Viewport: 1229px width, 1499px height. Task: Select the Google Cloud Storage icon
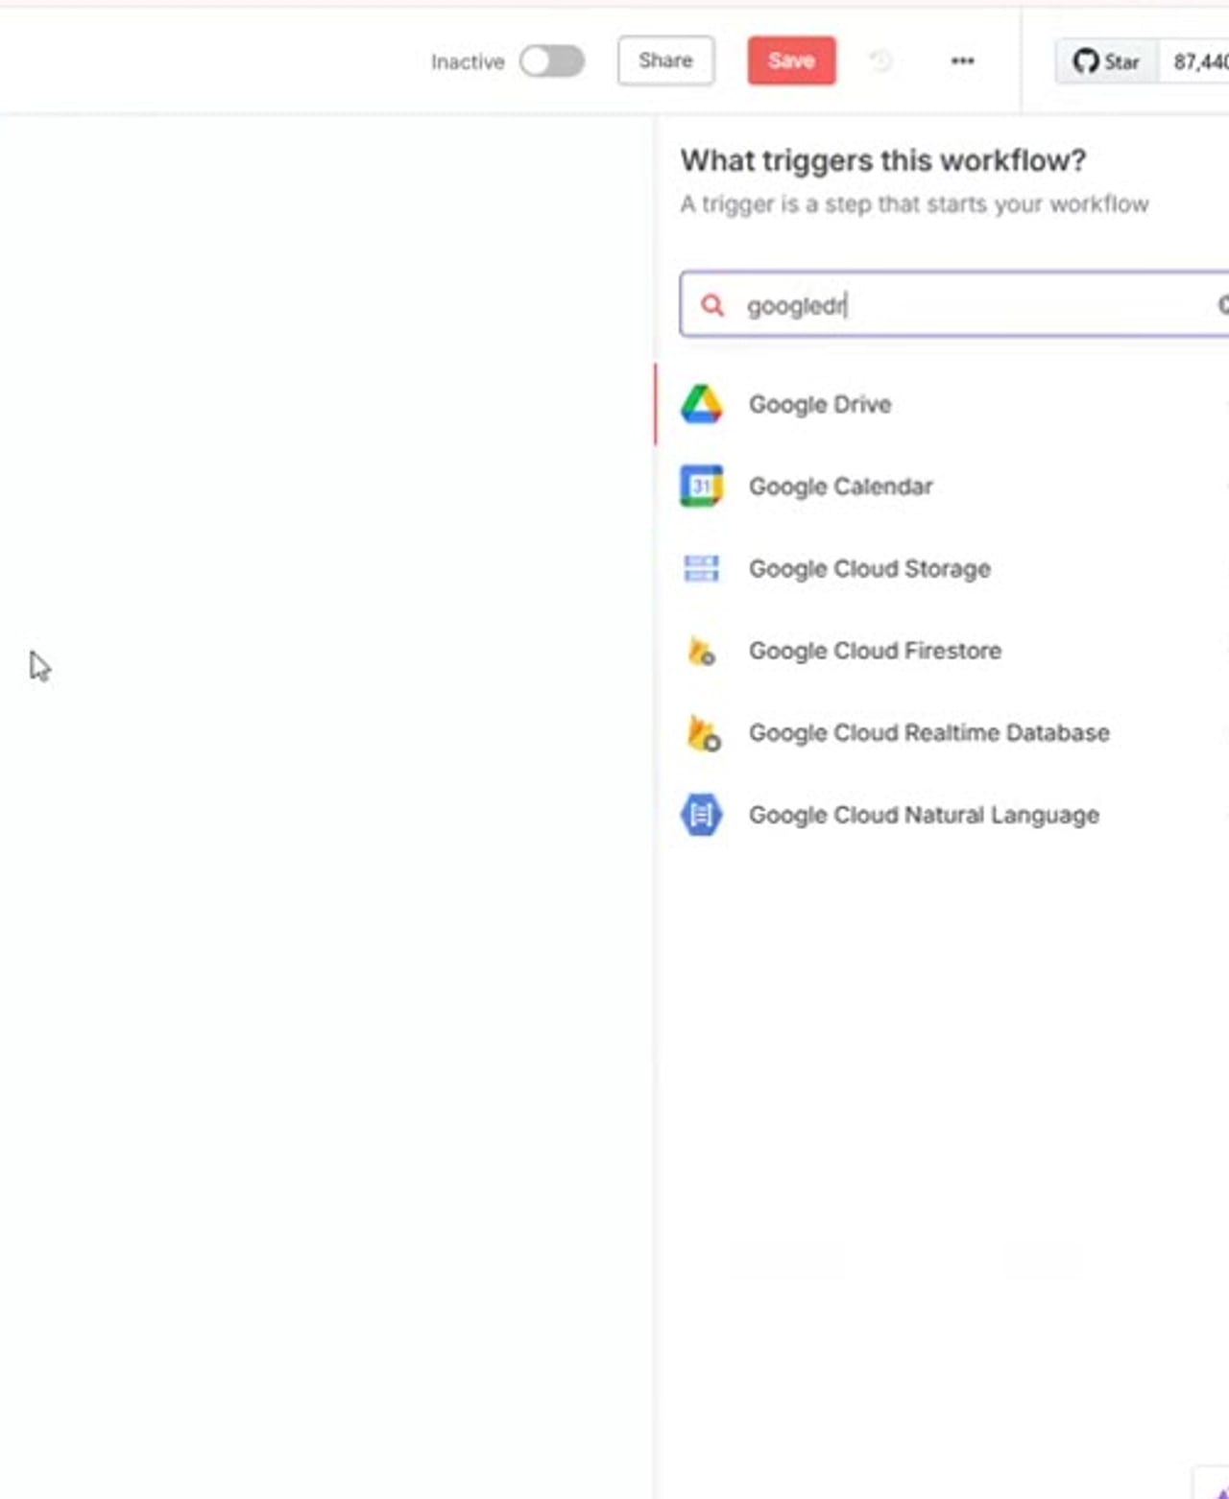click(702, 568)
